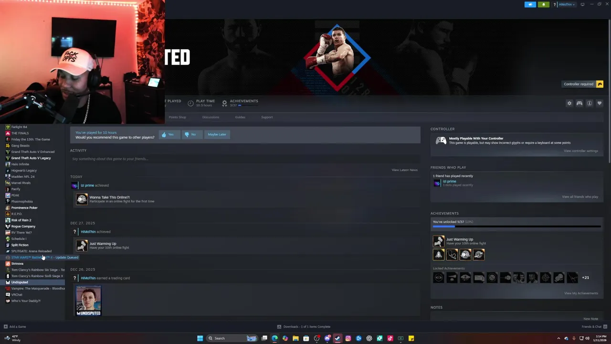Open Windows Start menu
The image size is (611, 344).
click(x=200, y=338)
